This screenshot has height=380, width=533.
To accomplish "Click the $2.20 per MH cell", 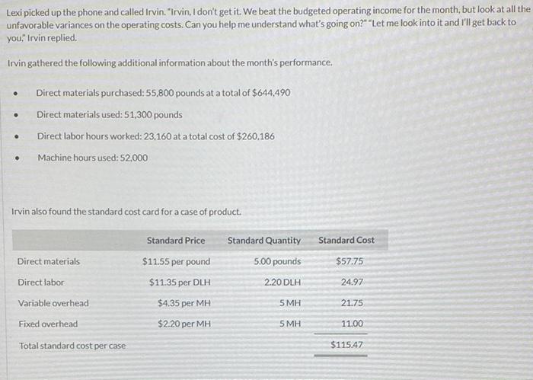I will pyautogui.click(x=184, y=324).
